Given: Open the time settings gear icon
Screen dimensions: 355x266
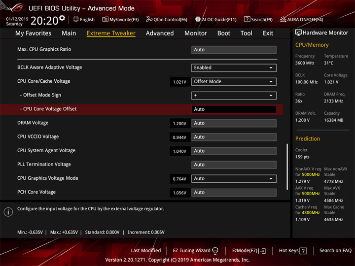Looking at the screenshot, I should click(62, 18).
